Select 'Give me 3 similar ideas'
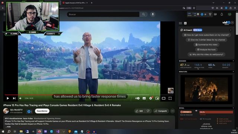The width and height of the screenshot is (238, 134). [206, 40]
